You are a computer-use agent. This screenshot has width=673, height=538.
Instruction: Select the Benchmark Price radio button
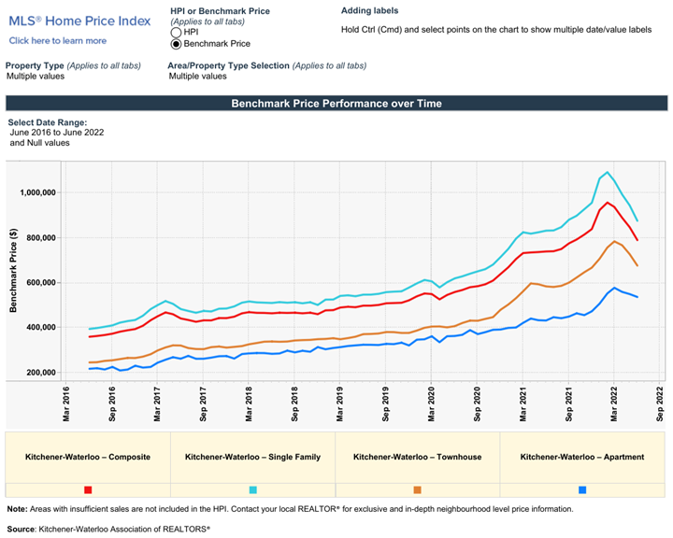(x=176, y=44)
